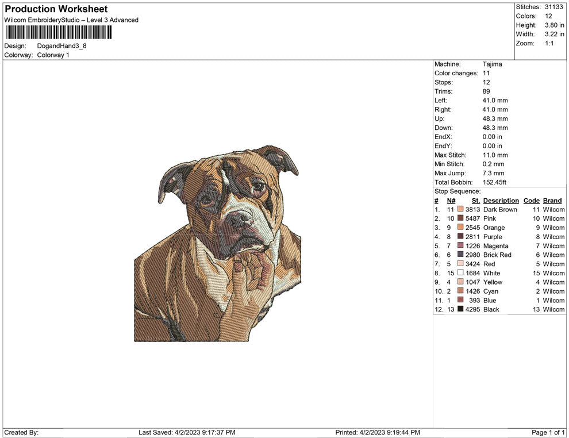
Task: Click the Stops value 12
Action: tap(486, 82)
